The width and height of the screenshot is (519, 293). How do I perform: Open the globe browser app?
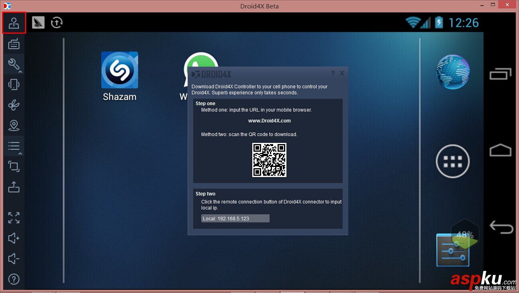click(x=453, y=72)
